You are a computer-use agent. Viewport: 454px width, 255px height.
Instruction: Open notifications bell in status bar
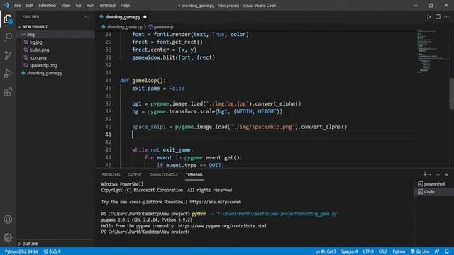click(447, 251)
